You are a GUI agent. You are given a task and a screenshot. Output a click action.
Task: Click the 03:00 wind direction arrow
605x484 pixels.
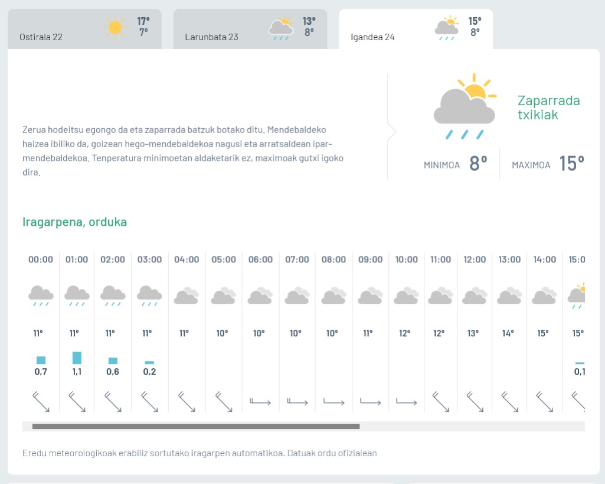(149, 402)
